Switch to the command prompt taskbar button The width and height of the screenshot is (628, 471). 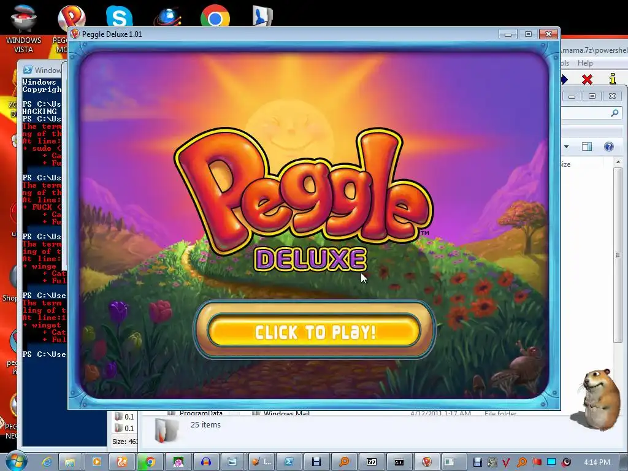pyautogui.click(x=399, y=462)
